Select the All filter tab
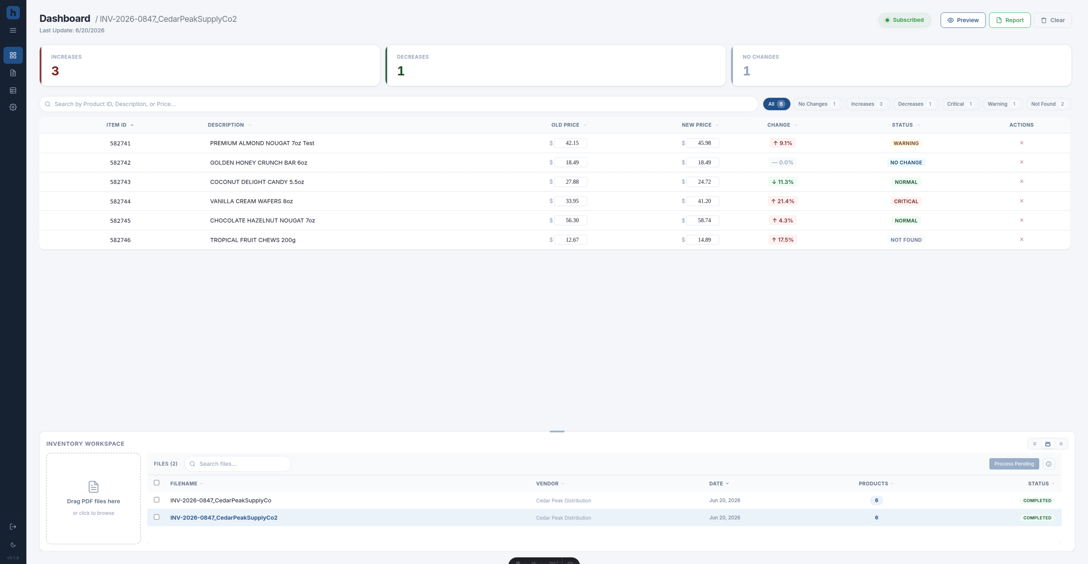 tap(776, 104)
